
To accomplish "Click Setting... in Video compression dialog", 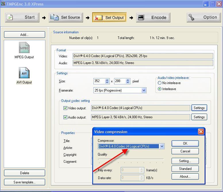I will (x=185, y=161).
